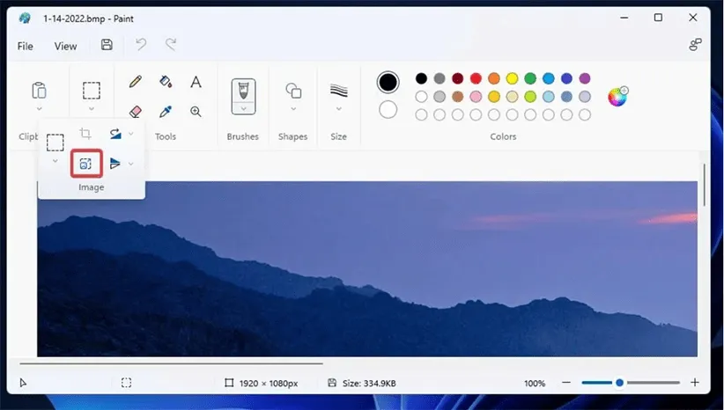Select the Pencil tool
The height and width of the screenshot is (410, 724).
135,82
